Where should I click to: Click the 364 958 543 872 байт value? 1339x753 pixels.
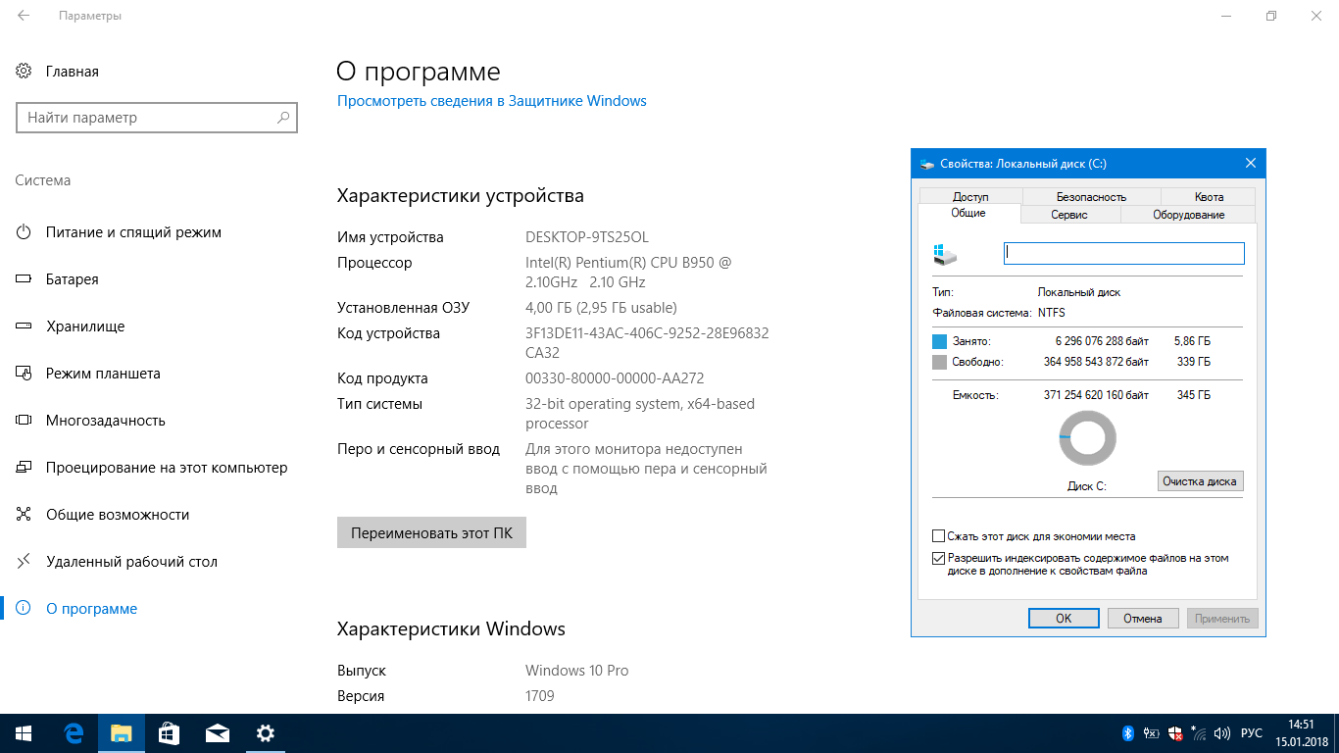point(1096,362)
